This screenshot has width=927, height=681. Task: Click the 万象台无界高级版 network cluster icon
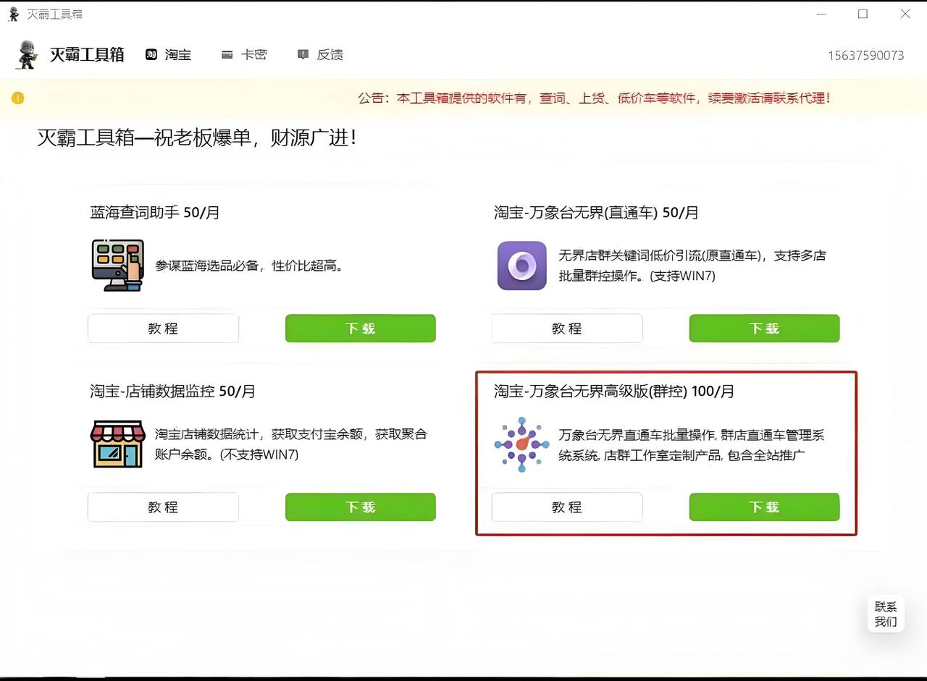click(x=521, y=444)
